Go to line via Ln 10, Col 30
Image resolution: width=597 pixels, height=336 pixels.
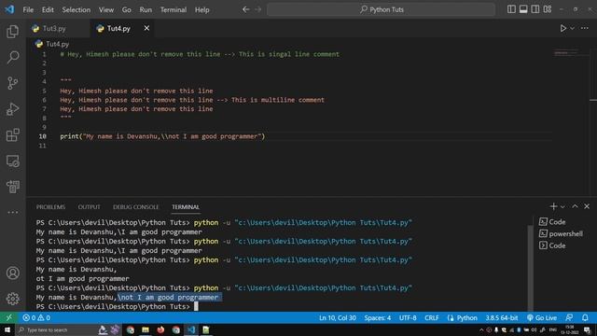click(338, 317)
